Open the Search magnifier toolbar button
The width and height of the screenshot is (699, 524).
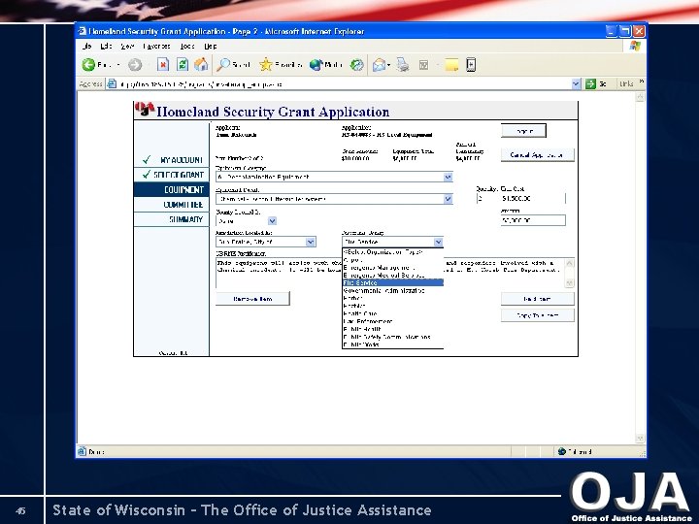(x=234, y=65)
